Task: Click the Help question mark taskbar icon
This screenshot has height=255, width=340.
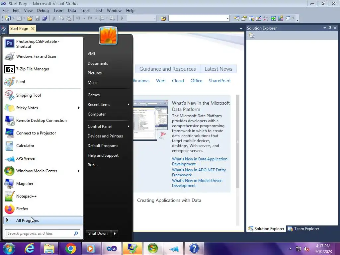Action: 194,248
